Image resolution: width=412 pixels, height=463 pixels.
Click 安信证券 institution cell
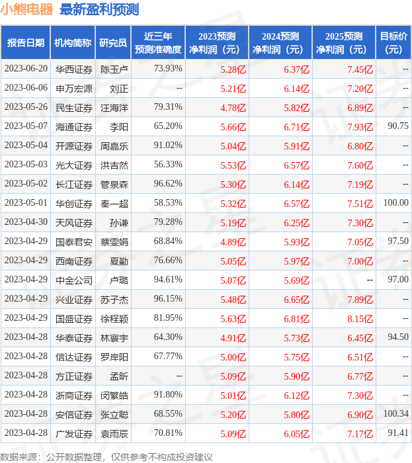(74, 415)
